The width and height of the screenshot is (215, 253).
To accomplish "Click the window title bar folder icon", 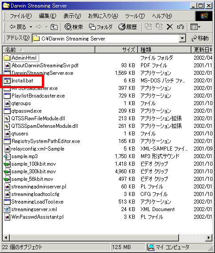I will tap(6, 6).
